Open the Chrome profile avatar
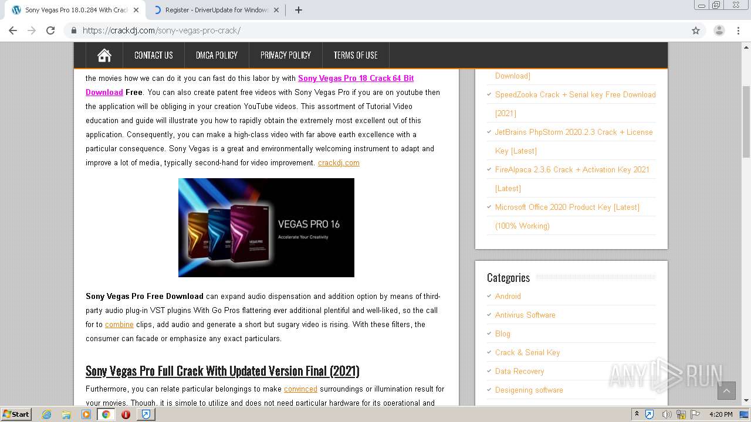 click(x=719, y=30)
